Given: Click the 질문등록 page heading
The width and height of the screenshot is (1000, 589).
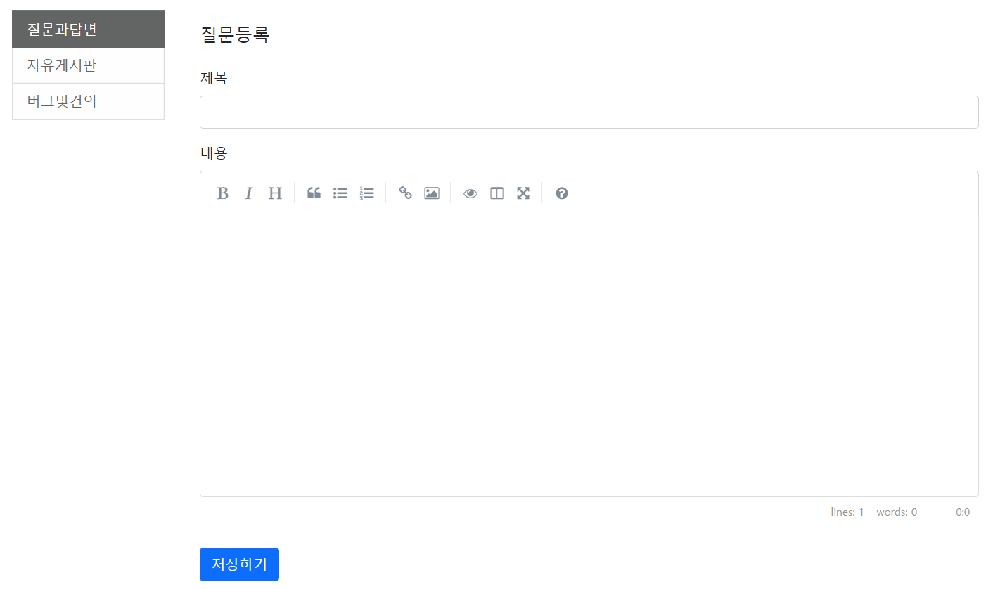Looking at the screenshot, I should [x=235, y=34].
